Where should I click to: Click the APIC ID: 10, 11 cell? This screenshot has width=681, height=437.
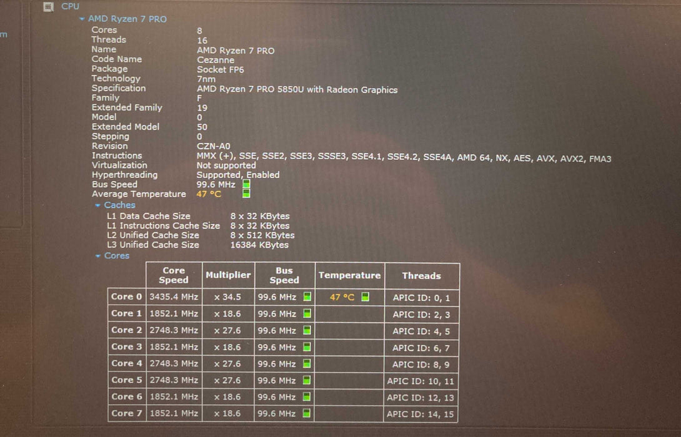point(420,381)
